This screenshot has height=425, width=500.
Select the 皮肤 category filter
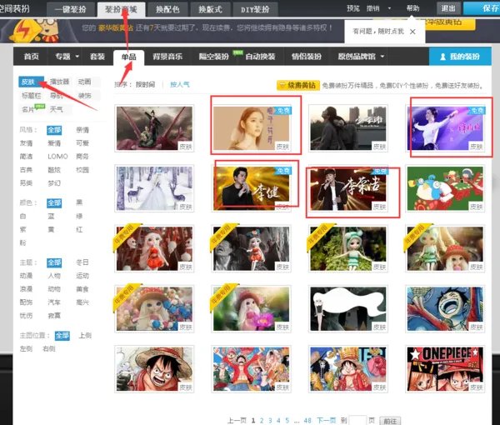click(29, 82)
